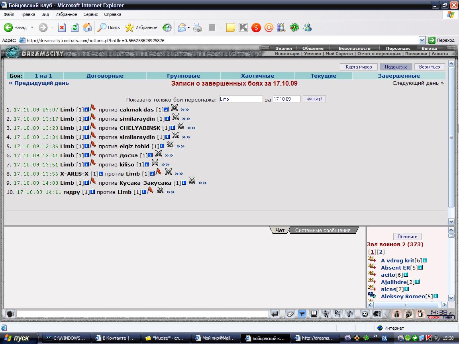Click the chat message input field
The height and width of the screenshot is (344, 459).
pos(143,314)
